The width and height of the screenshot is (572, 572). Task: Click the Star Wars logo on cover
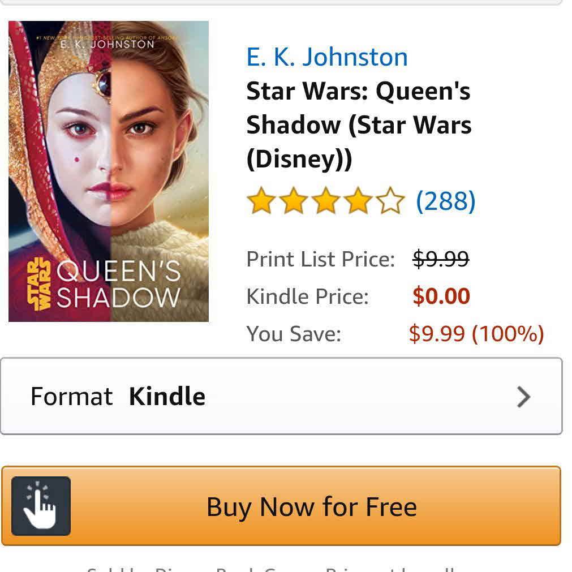point(39,283)
